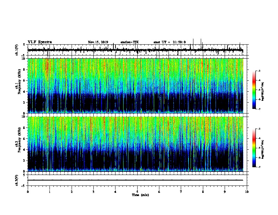This screenshot has height=215, width=278.
Task: Select the "start UT = 21:50:0" text
Action: tap(170, 42)
